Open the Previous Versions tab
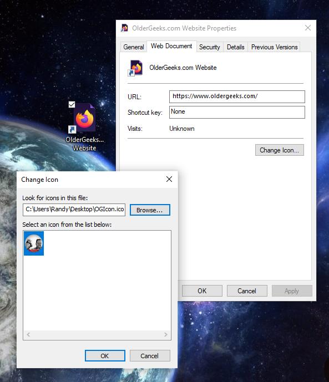The width and height of the screenshot is (329, 382). tap(274, 47)
